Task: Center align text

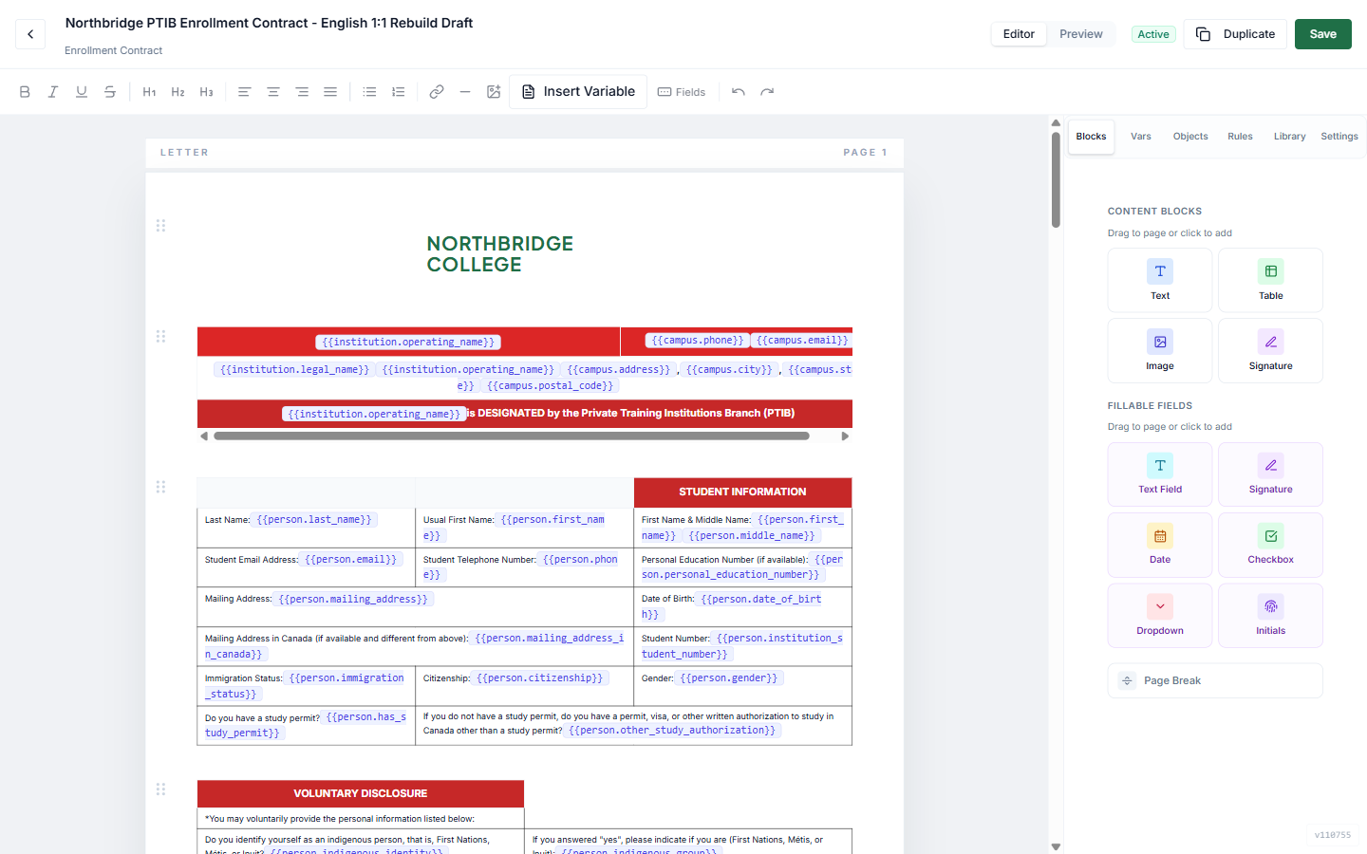Action: pos(272,92)
